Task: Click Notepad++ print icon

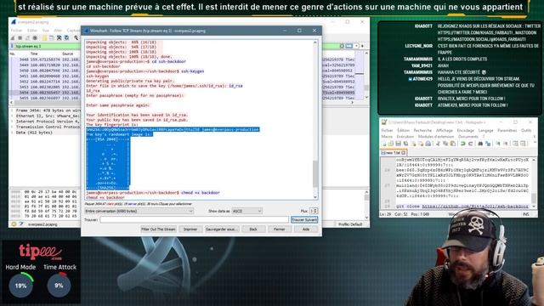Action: tap(428, 144)
